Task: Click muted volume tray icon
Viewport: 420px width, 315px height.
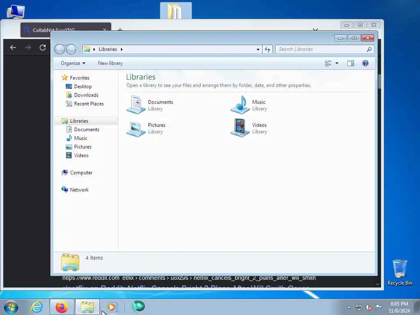Action: (x=369, y=308)
